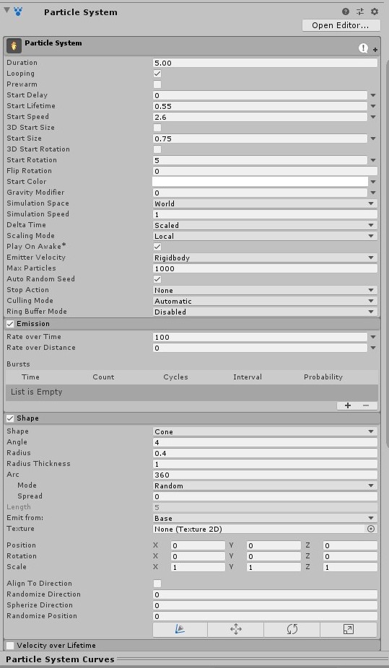Image resolution: width=389 pixels, height=668 pixels.
Task: Click the Shape module header
Action: point(192,418)
